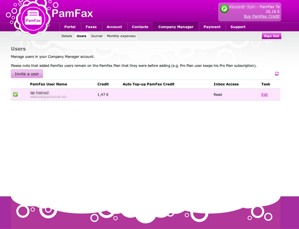Click the Sign Out button
Viewport: 299px width, 229px height.
click(x=271, y=36)
